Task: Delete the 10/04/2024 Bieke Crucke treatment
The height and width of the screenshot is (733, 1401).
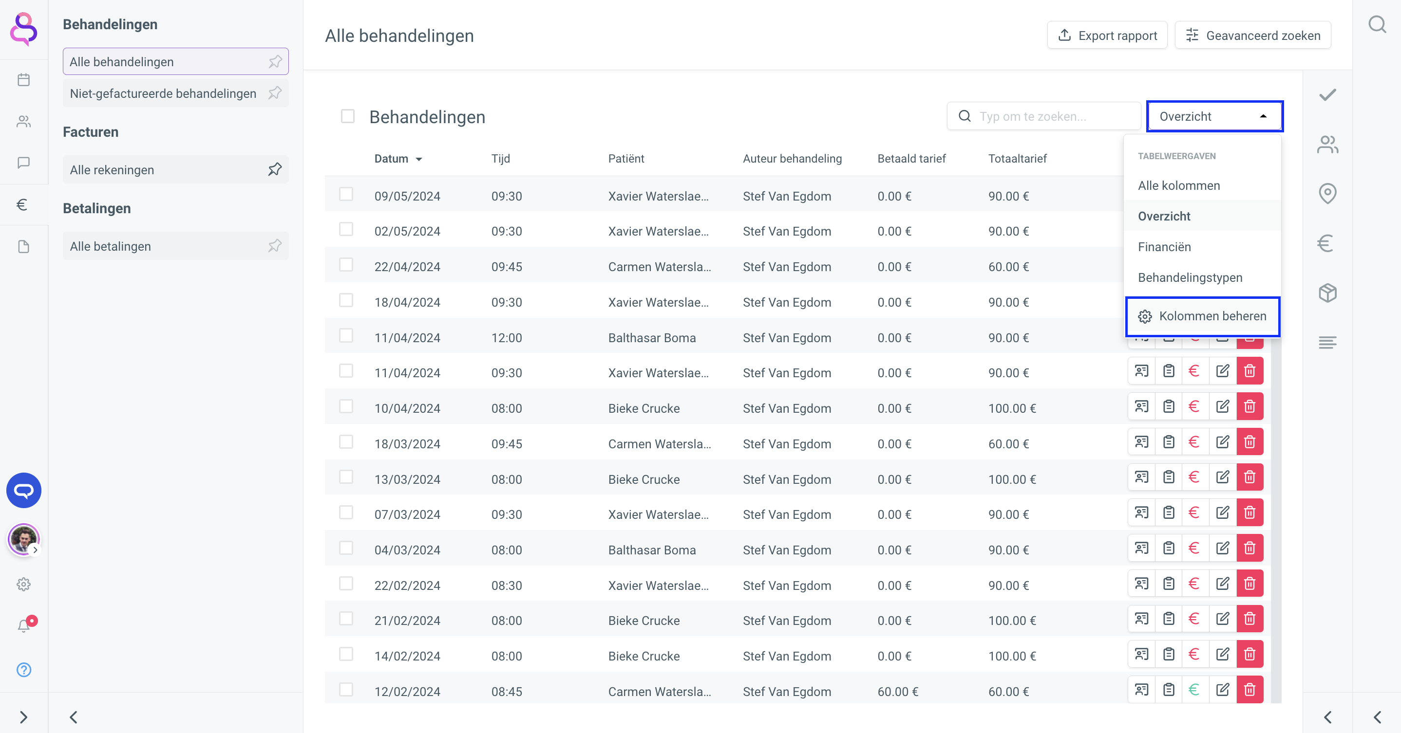Action: click(1250, 406)
